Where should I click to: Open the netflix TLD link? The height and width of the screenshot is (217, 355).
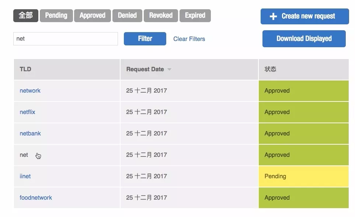pos(27,112)
